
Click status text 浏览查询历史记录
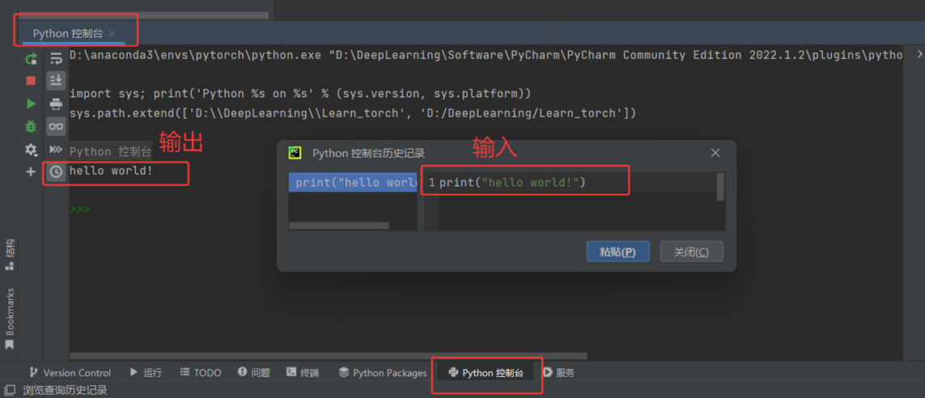pyautogui.click(x=65, y=390)
